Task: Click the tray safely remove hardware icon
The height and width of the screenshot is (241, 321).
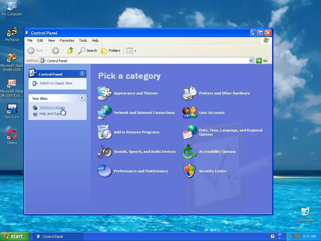Action: pyautogui.click(x=292, y=236)
